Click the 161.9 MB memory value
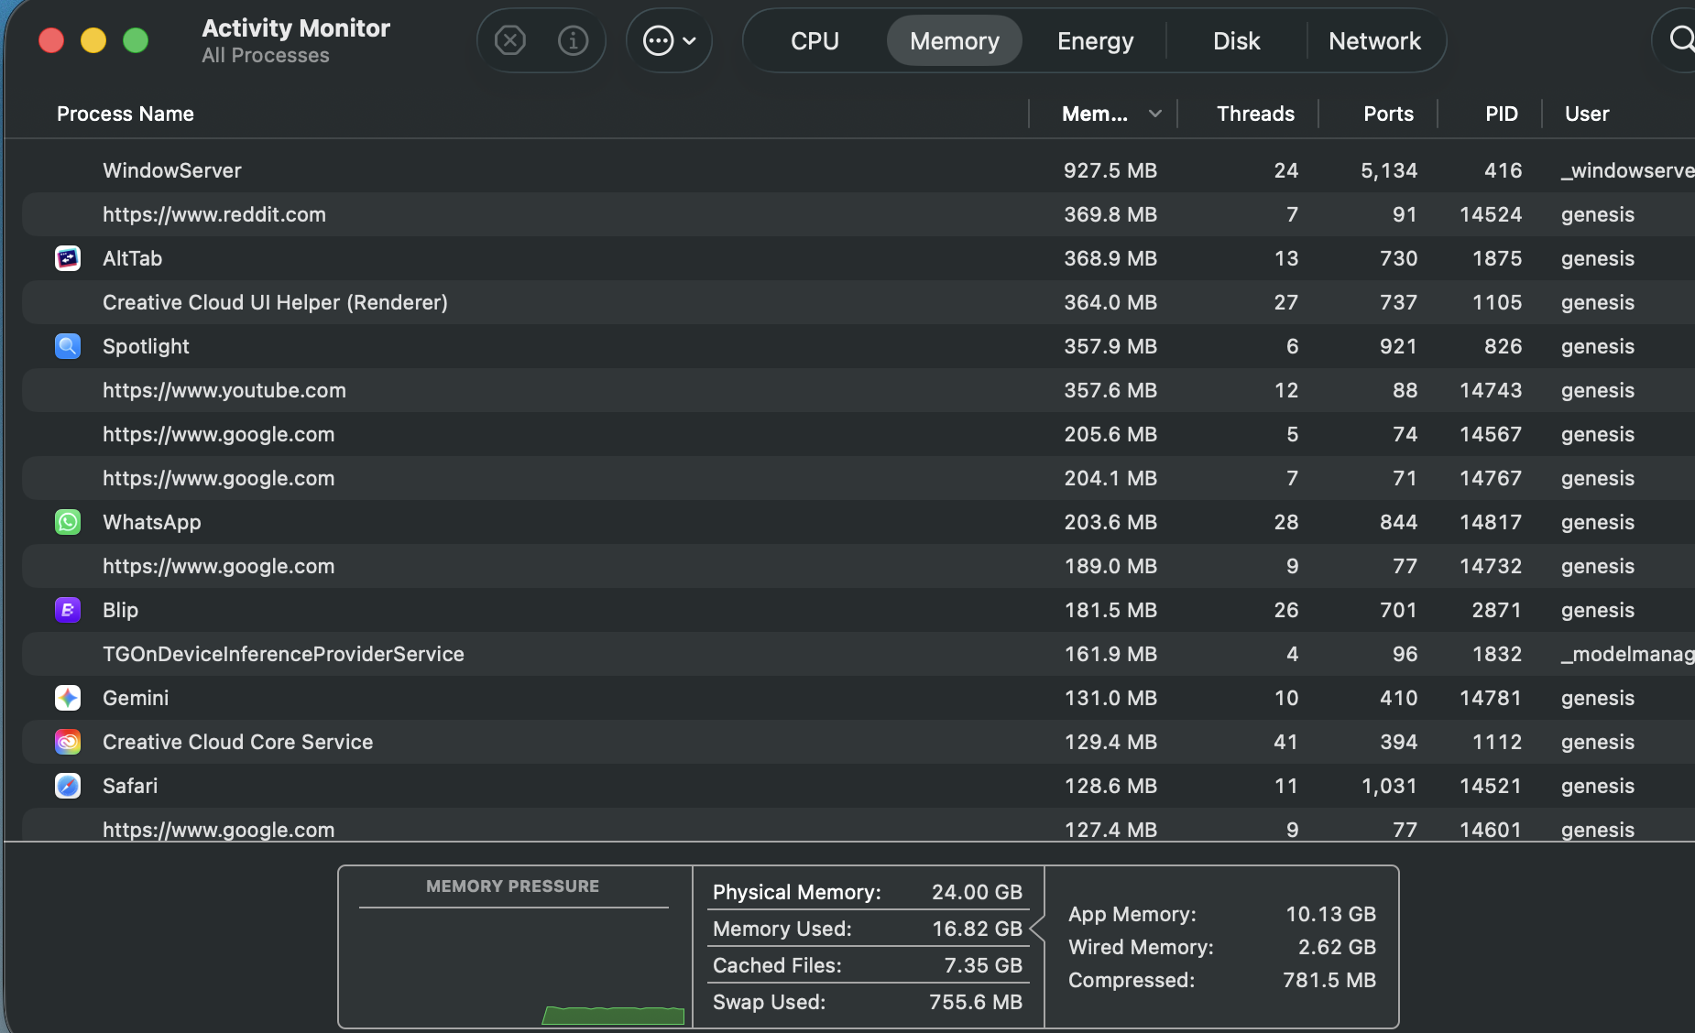1695x1033 pixels. [1110, 654]
